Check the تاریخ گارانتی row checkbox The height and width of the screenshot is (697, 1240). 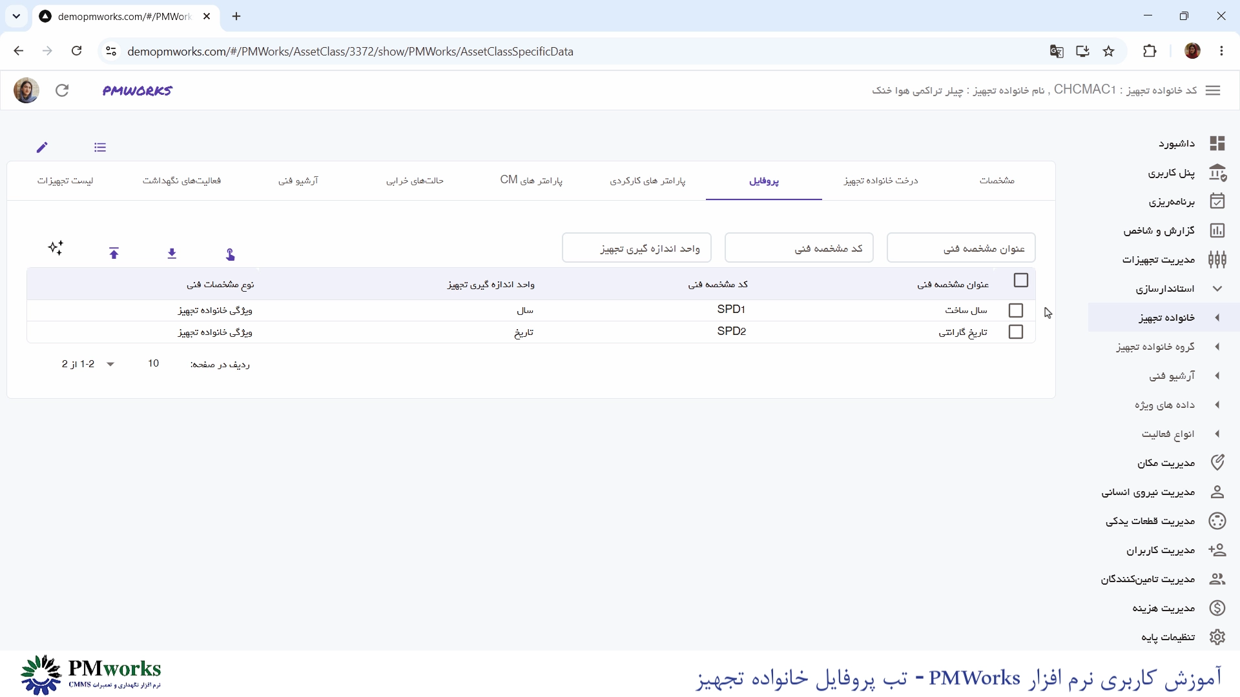(1016, 332)
